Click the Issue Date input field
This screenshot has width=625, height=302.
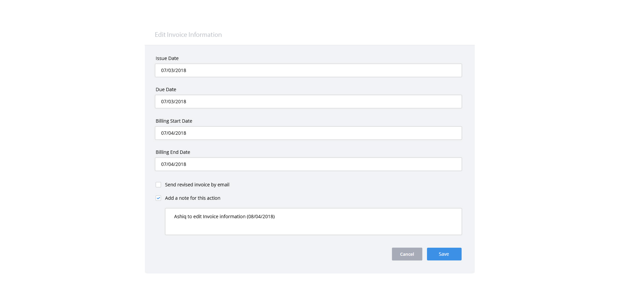[308, 70]
